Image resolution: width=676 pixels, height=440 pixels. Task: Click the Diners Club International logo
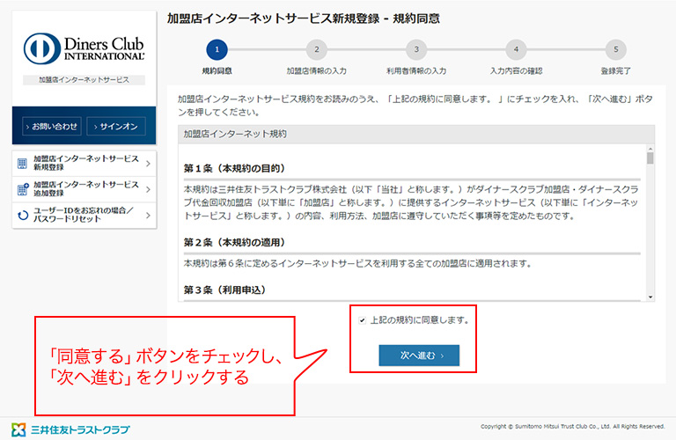click(x=84, y=48)
